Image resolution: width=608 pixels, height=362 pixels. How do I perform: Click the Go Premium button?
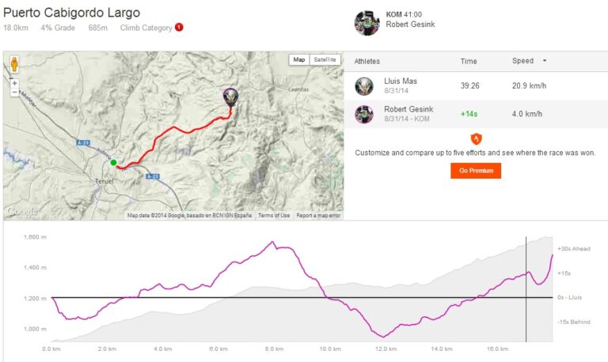tap(476, 170)
